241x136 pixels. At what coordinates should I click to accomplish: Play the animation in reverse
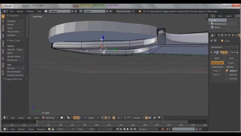click(x=124, y=129)
